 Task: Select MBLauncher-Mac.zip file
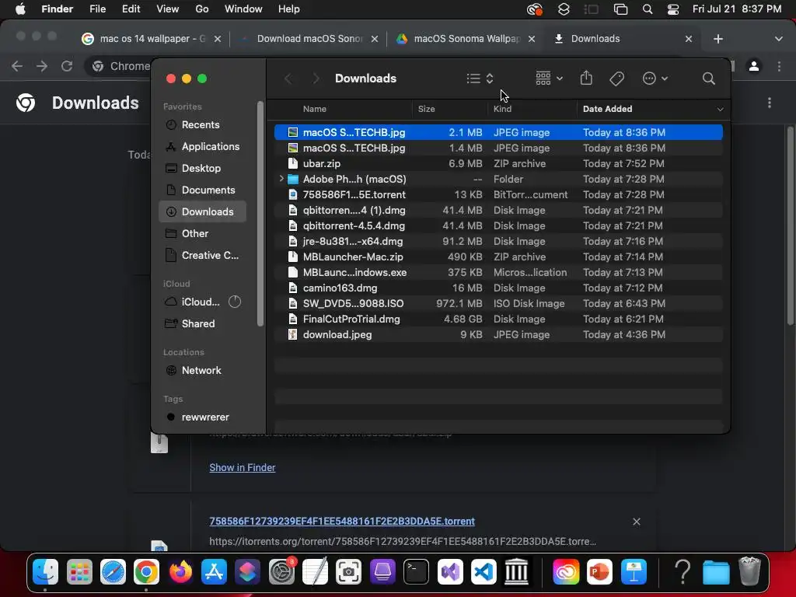point(498,257)
